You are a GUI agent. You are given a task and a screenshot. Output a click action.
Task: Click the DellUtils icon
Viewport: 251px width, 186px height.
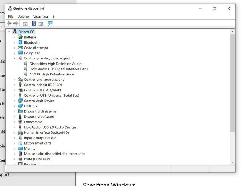click(x=20, y=106)
